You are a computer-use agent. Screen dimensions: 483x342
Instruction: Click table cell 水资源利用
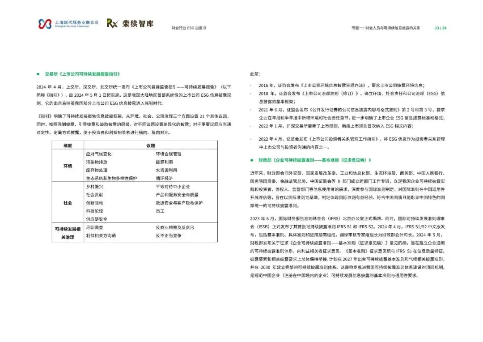point(166,170)
